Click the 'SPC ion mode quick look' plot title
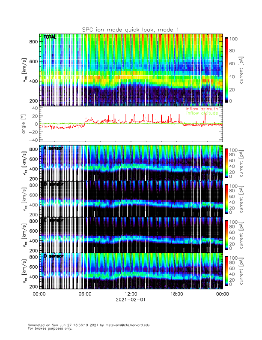Viewport: 262px width, 340px height. tap(131, 29)
